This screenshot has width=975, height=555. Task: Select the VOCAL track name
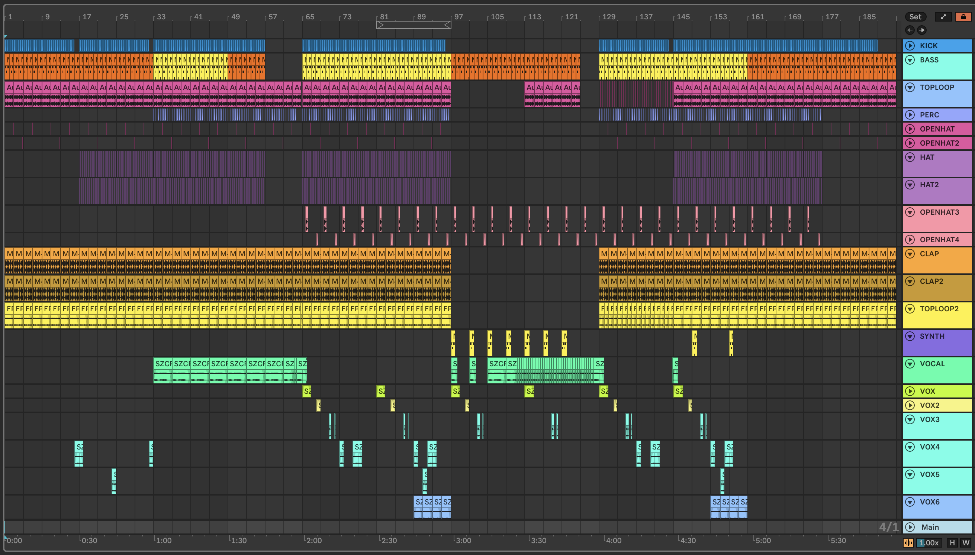click(932, 363)
